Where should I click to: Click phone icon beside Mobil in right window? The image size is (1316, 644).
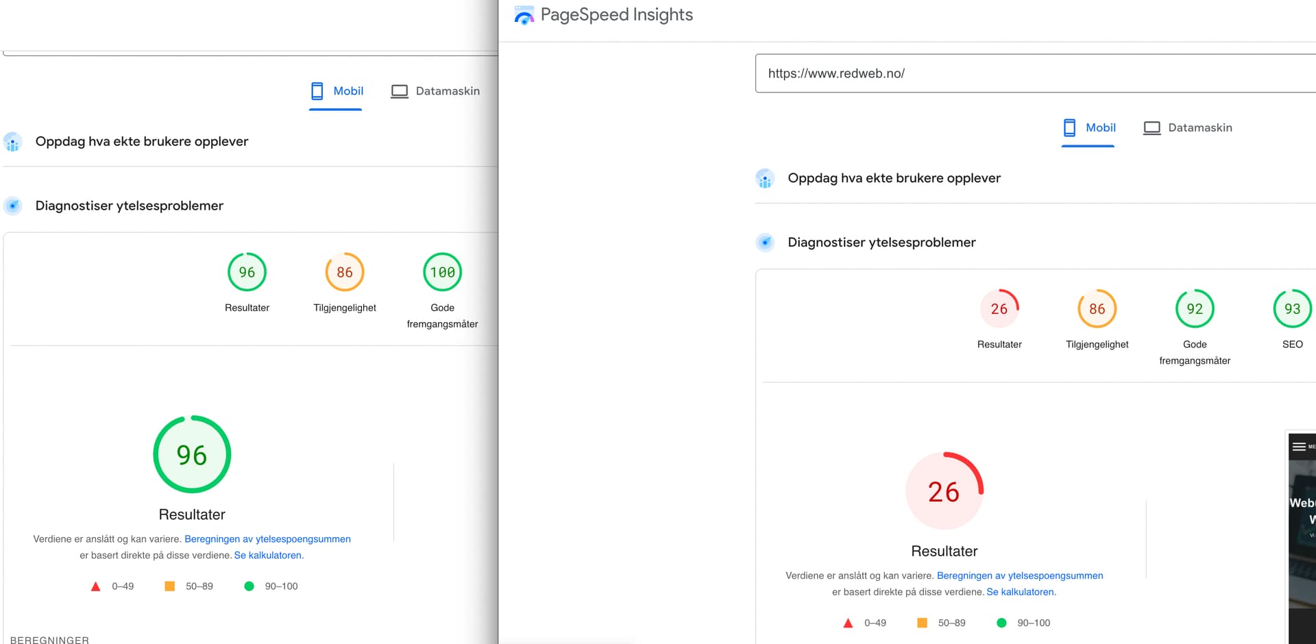pyautogui.click(x=1069, y=127)
